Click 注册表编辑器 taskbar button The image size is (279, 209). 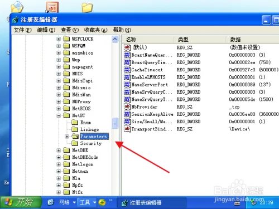(152, 202)
